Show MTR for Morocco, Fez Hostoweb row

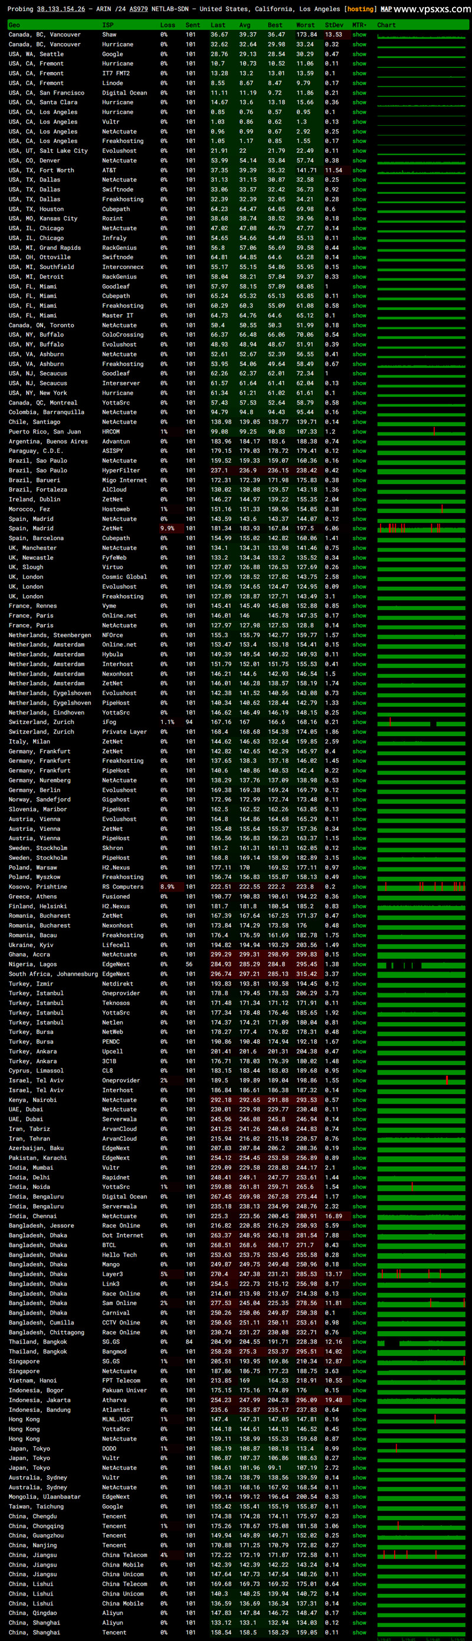tap(359, 509)
